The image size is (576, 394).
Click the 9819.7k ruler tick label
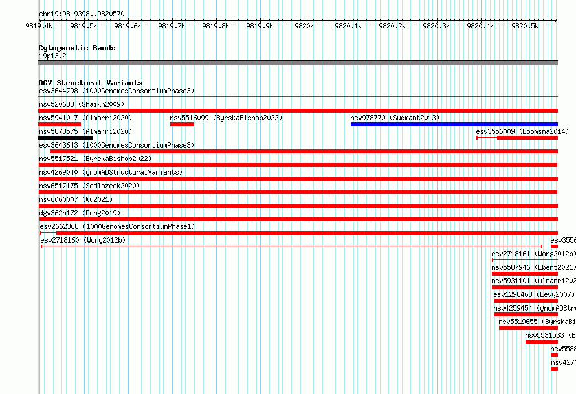(x=172, y=26)
